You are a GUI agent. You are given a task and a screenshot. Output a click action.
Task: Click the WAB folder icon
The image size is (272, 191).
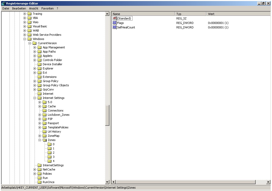(30, 31)
